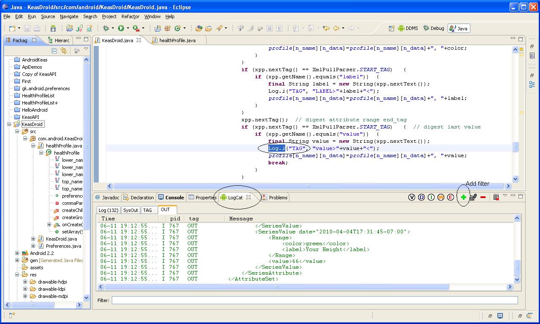Expand the Android 2.2 library node

(17, 253)
